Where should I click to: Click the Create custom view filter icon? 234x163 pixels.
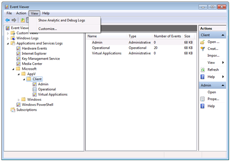tap(203, 49)
